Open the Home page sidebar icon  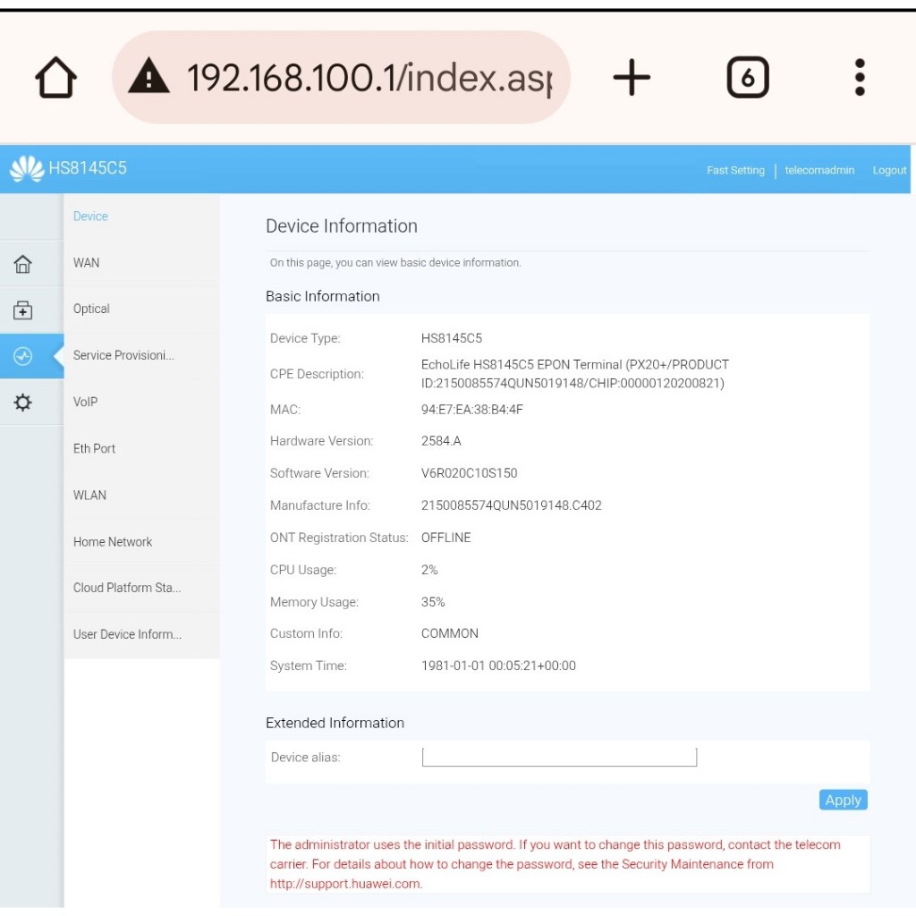(x=23, y=264)
